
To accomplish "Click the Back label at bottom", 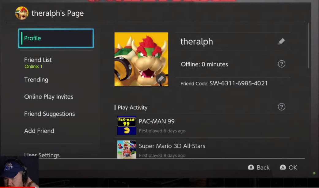I will click(263, 167).
